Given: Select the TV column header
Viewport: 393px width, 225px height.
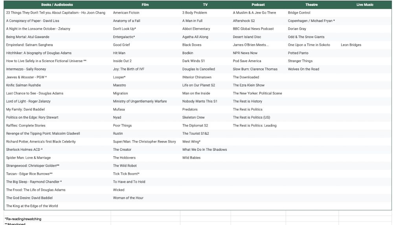Looking at the screenshot, I should point(205,4).
